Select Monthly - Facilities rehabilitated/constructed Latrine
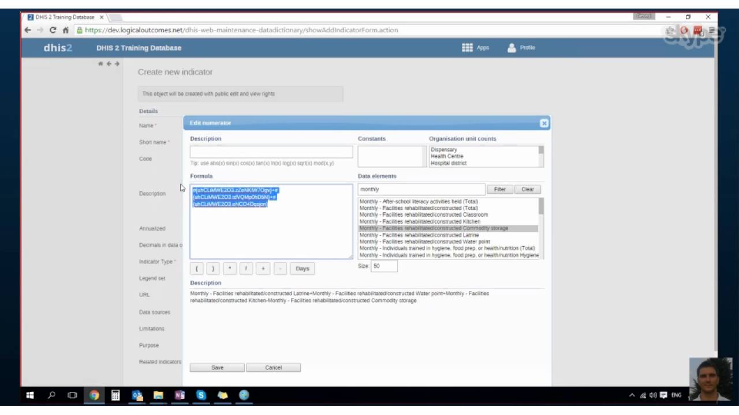 click(448, 235)
